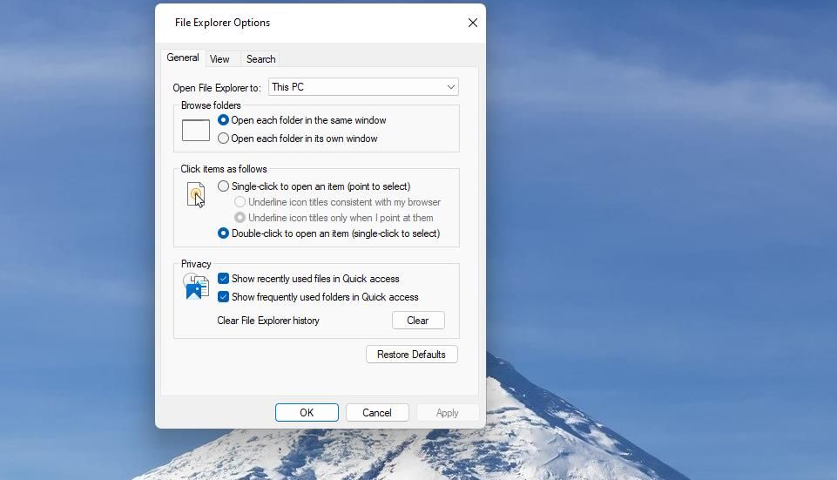Switch to the Search tab
Screen dimensions: 837x480
(260, 59)
